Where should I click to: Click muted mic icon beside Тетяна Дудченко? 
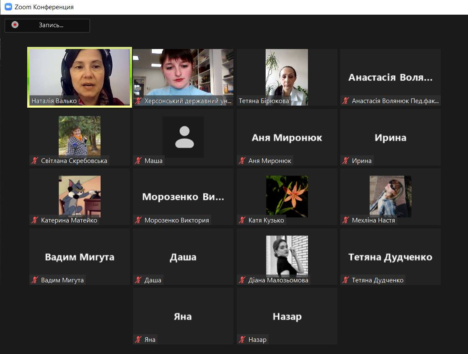tap(345, 280)
